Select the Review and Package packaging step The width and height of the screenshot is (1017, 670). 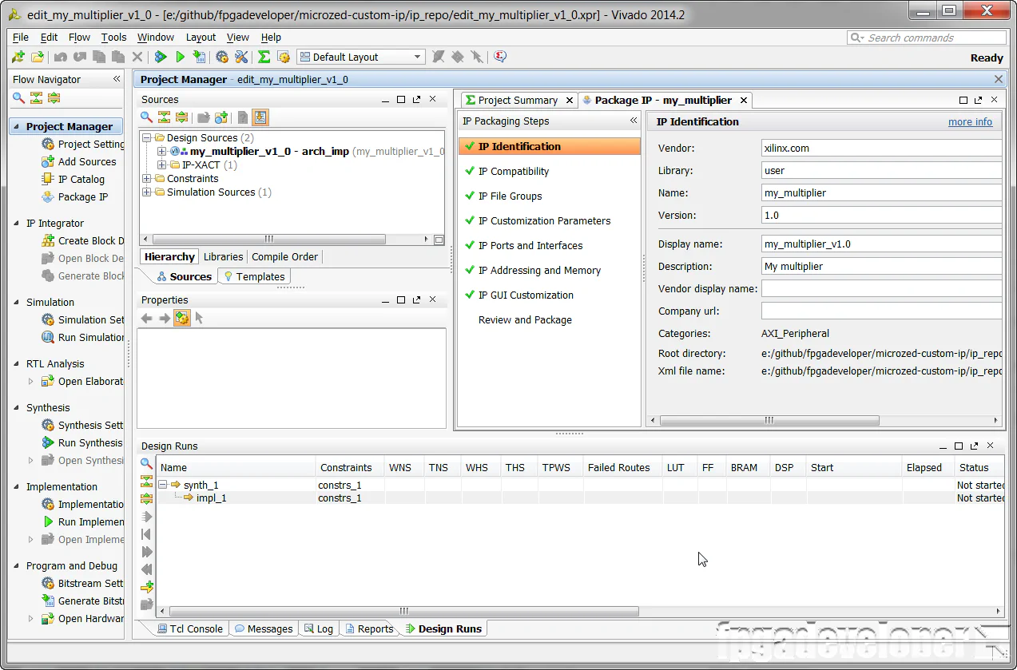pos(525,319)
